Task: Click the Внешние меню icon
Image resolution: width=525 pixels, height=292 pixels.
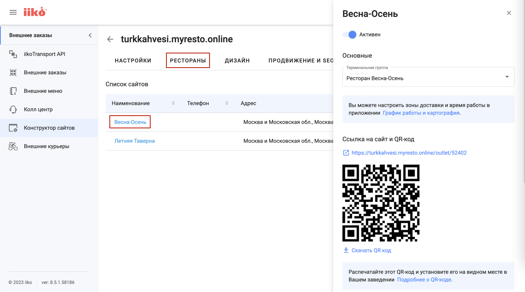Action: [x=13, y=91]
